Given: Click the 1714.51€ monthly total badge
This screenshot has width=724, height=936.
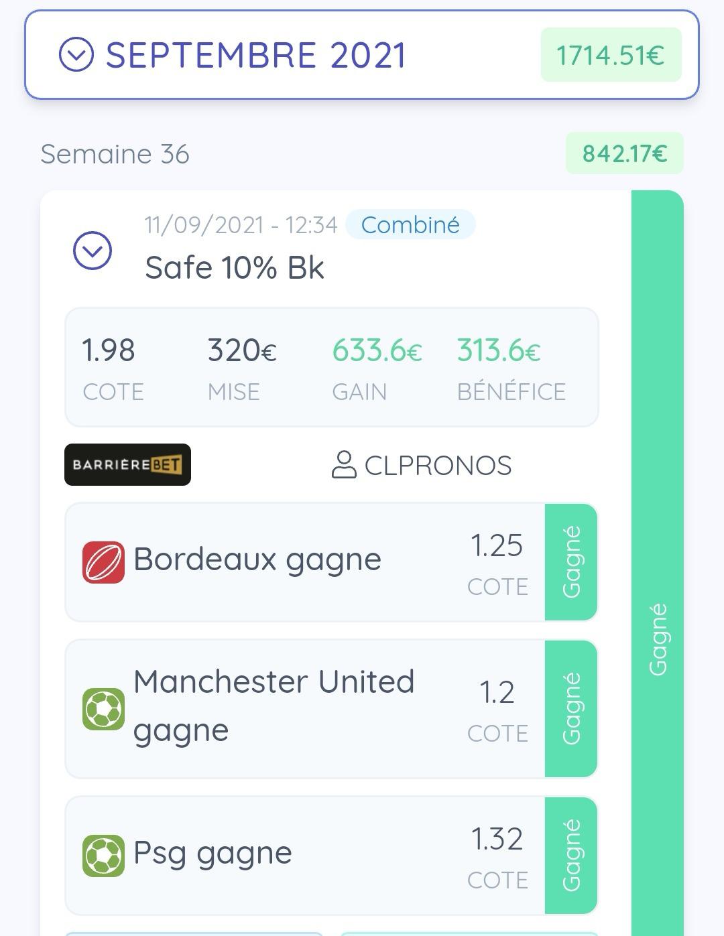Looking at the screenshot, I should pyautogui.click(x=611, y=55).
